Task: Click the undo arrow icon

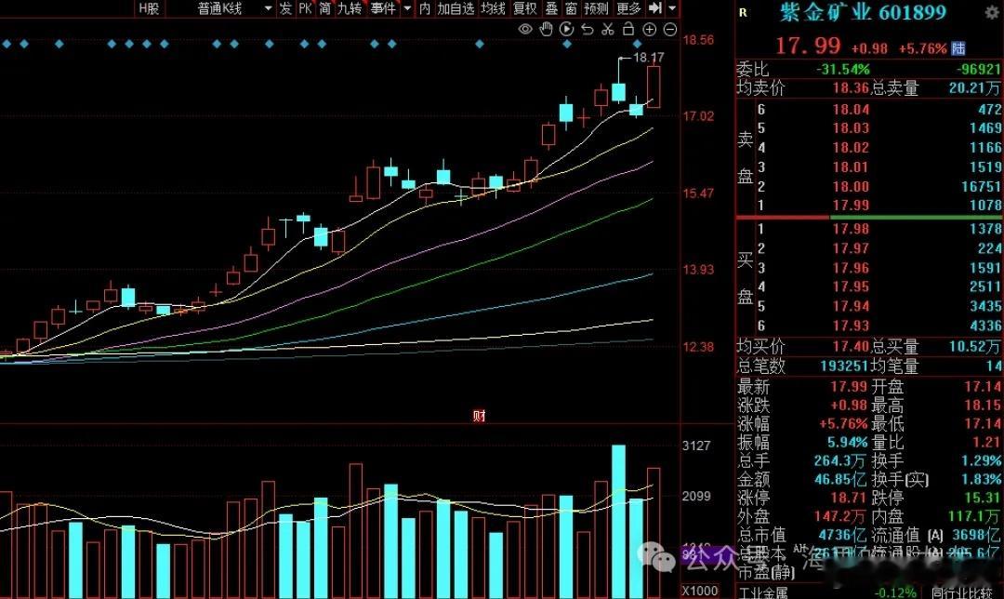Action: click(587, 30)
